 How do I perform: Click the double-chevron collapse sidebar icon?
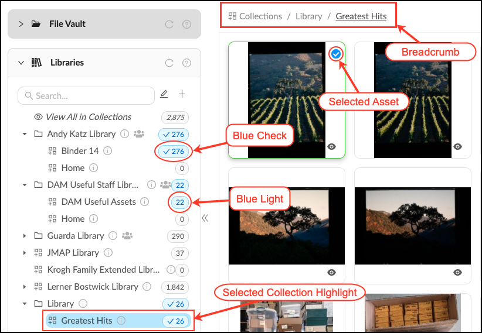205,218
